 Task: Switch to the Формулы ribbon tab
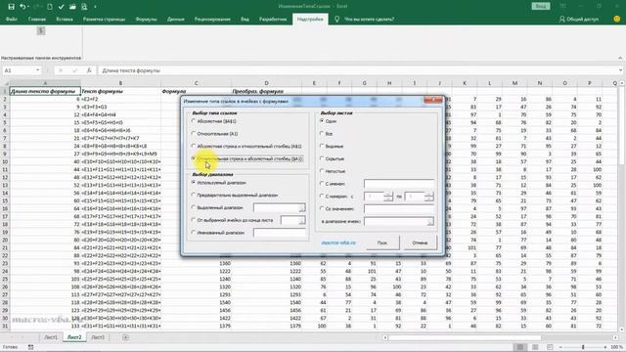click(x=146, y=19)
